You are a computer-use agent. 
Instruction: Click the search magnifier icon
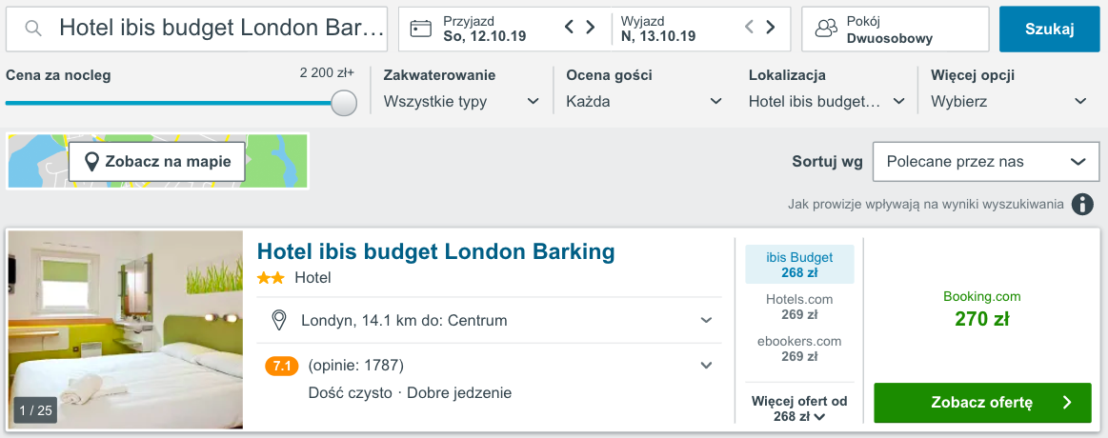(33, 29)
